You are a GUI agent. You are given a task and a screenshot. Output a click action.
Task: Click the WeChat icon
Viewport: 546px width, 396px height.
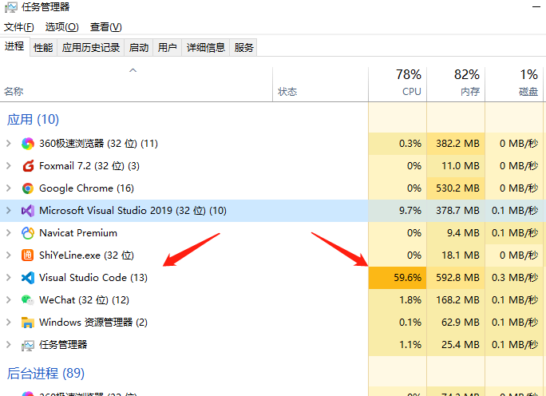coord(28,300)
